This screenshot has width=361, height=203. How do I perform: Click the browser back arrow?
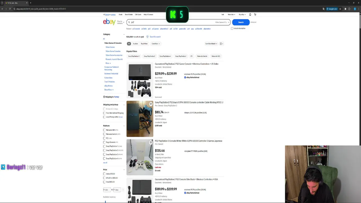click(x=2, y=9)
